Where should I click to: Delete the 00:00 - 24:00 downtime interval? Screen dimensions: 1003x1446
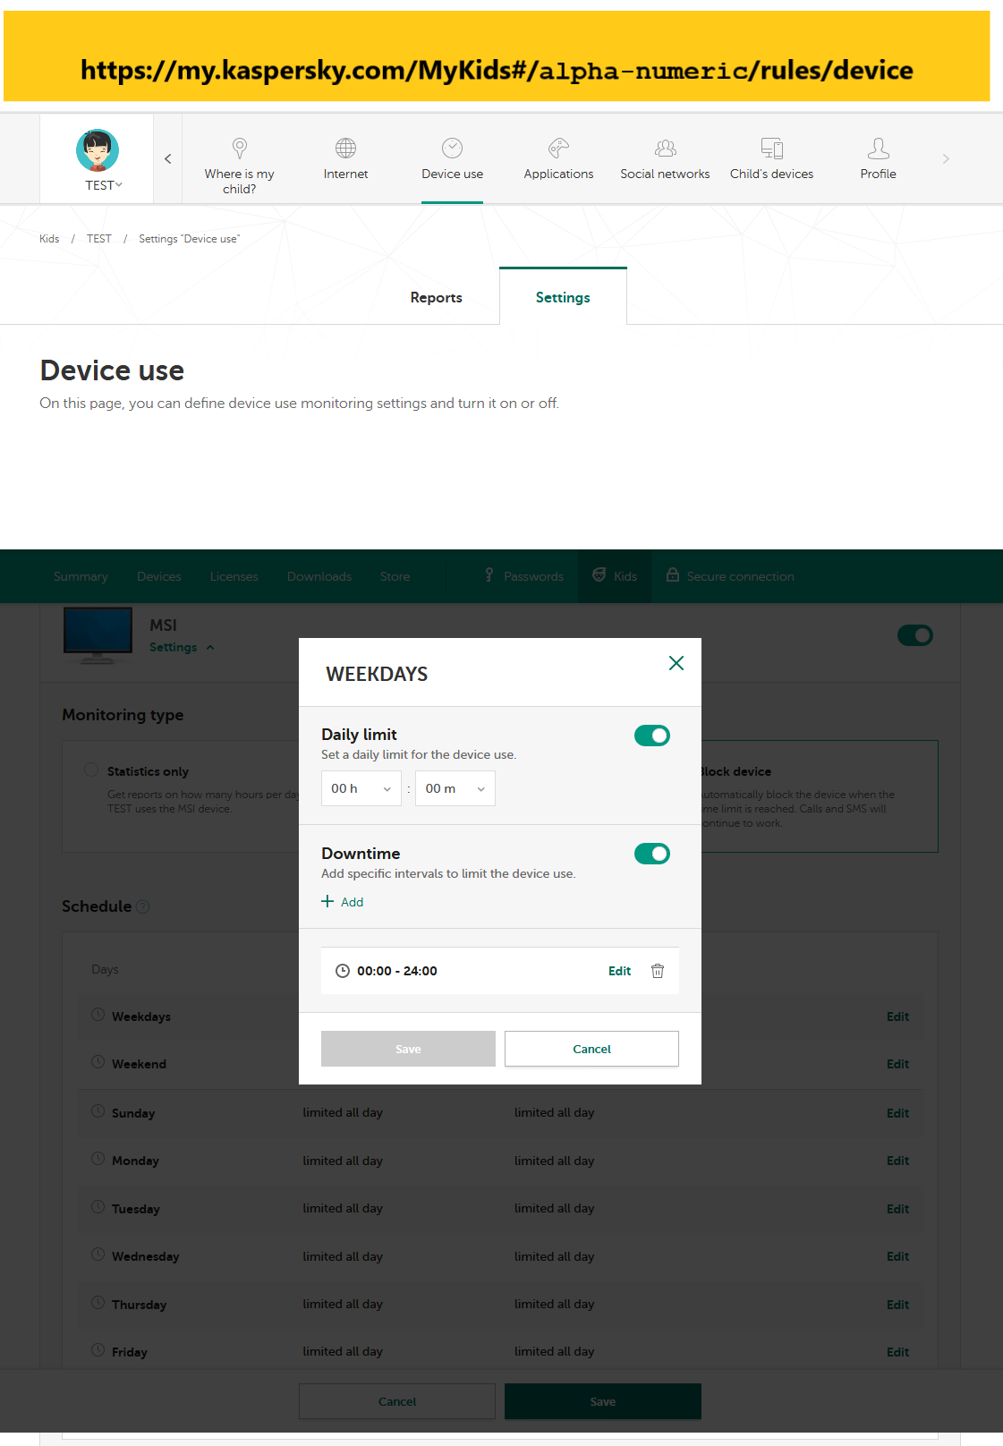point(658,971)
